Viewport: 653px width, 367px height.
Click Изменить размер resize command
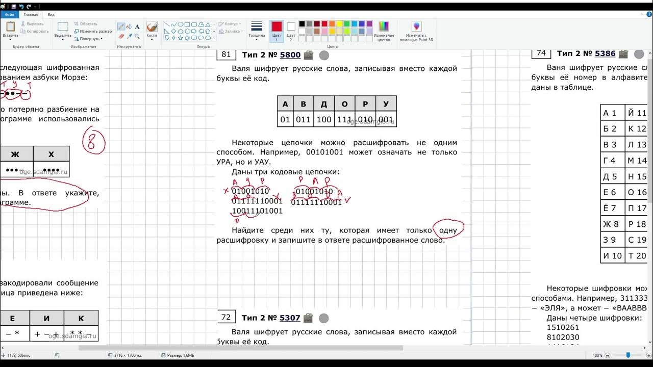pos(93,31)
